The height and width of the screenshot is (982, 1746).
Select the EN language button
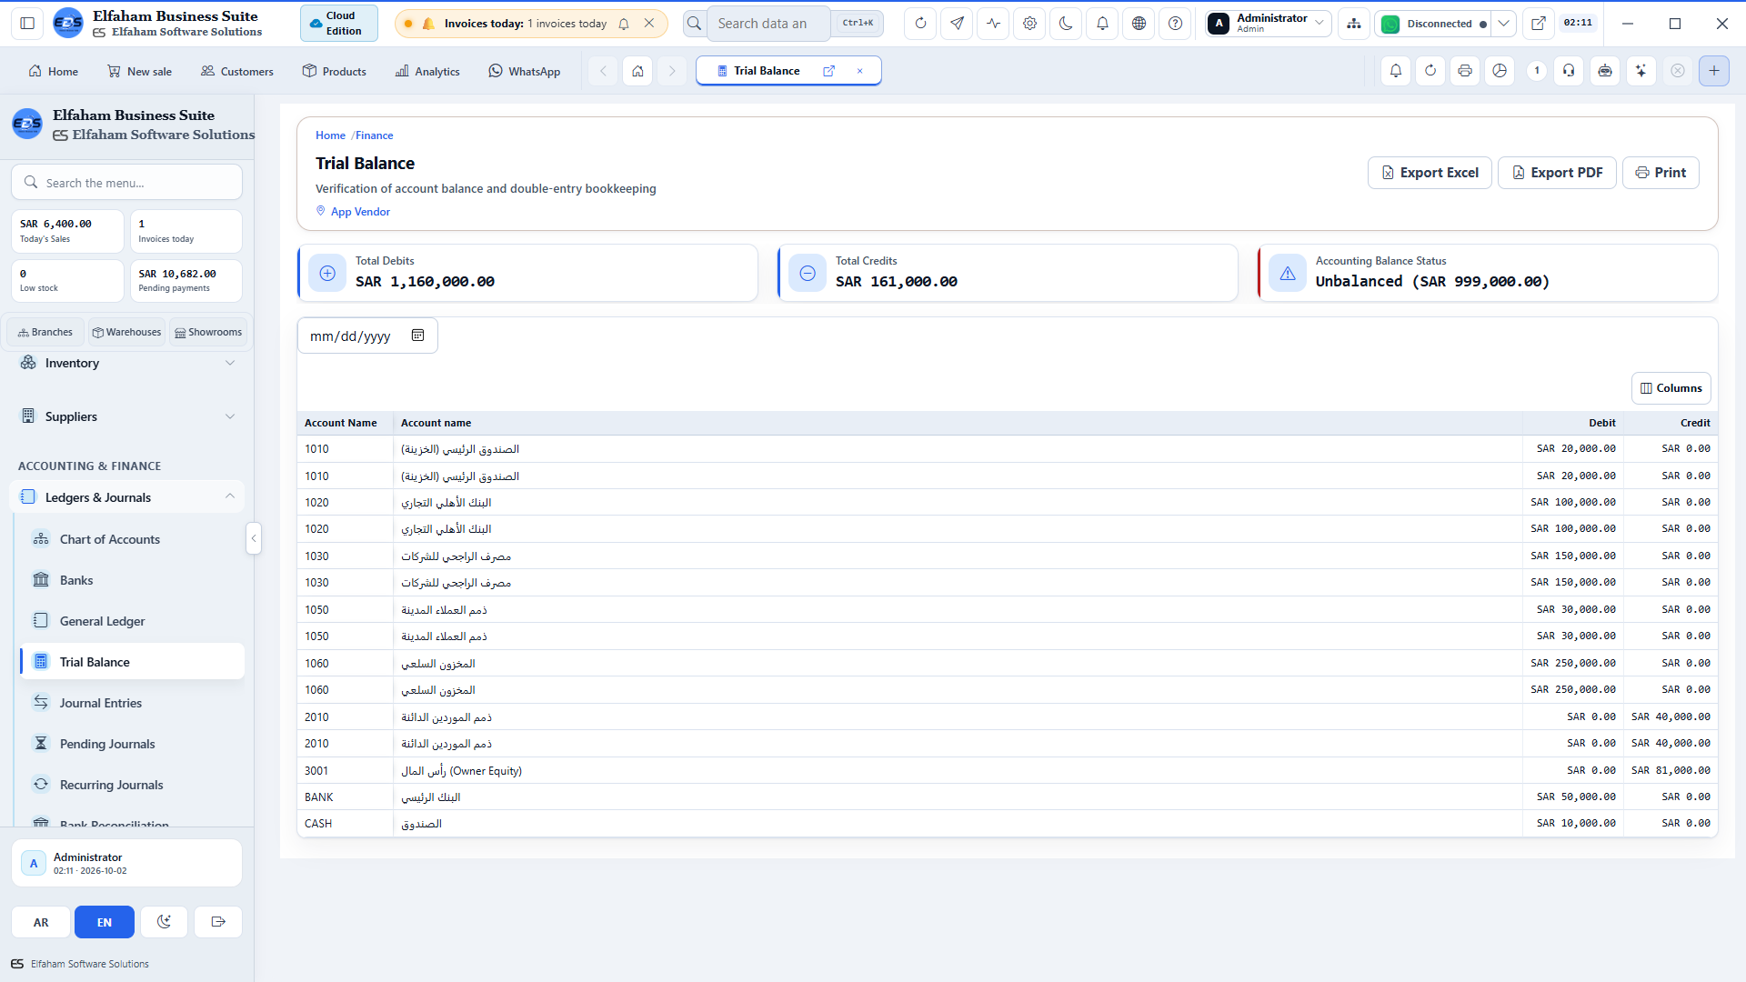105,922
